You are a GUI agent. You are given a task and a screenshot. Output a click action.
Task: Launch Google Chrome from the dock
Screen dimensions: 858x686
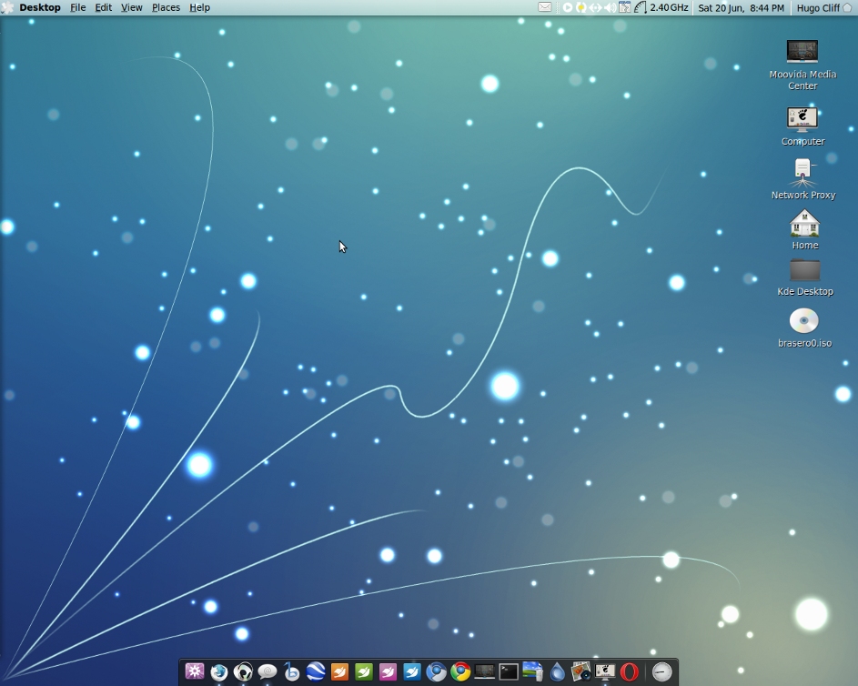(x=460, y=671)
